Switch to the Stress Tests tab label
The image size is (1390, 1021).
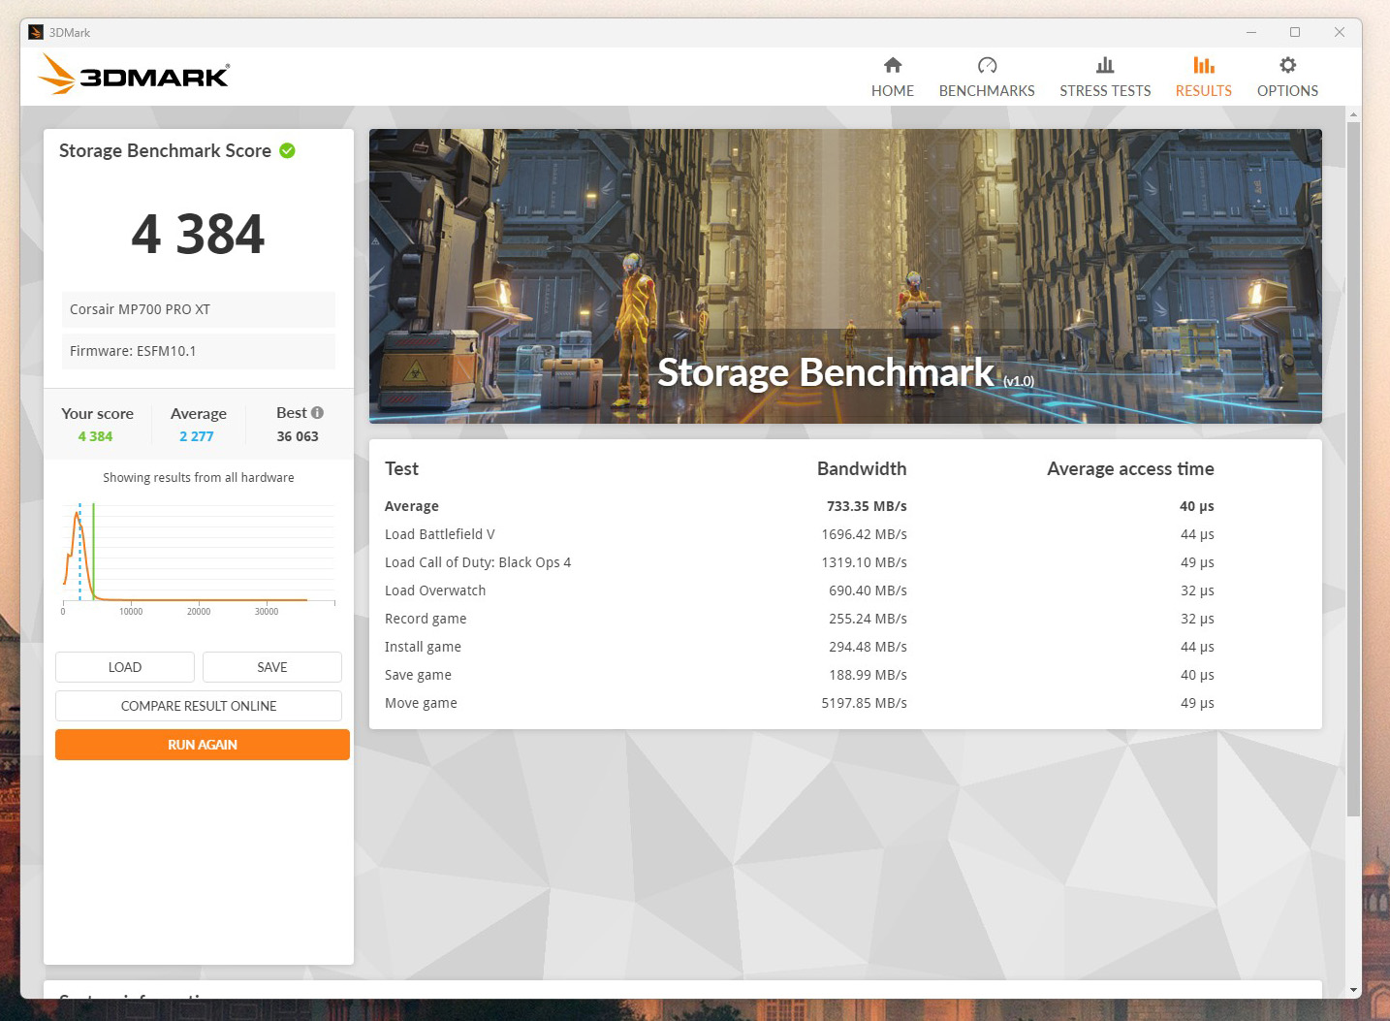1105,91
